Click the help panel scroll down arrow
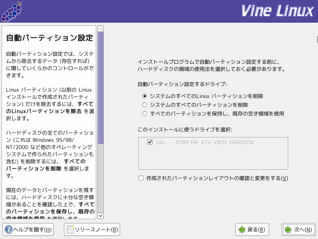Screen dimensions: 318x239 pyautogui.click(x=101, y=215)
